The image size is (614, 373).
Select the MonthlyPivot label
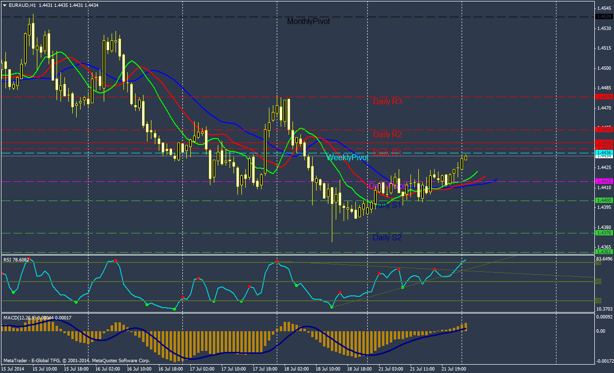(308, 22)
